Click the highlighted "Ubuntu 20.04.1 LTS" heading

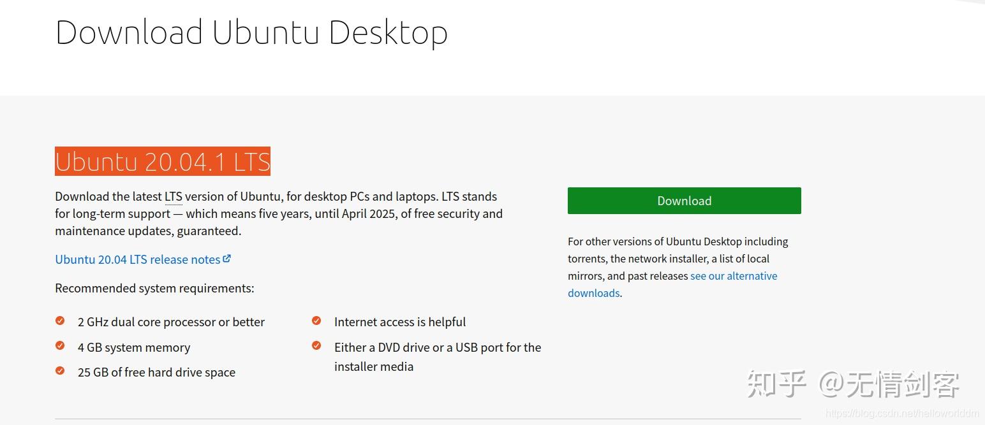[x=163, y=161]
